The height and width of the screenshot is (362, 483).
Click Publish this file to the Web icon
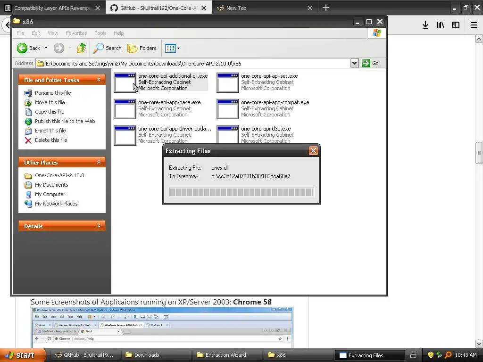[28, 121]
